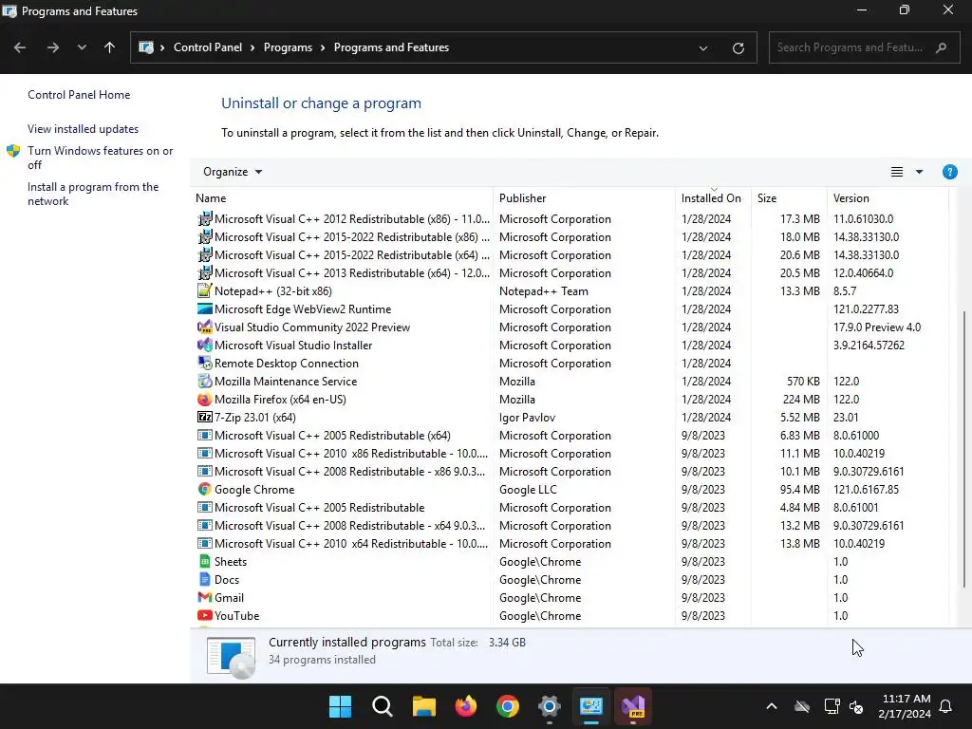Click the Forward navigation arrow
972x729 pixels.
(x=53, y=47)
